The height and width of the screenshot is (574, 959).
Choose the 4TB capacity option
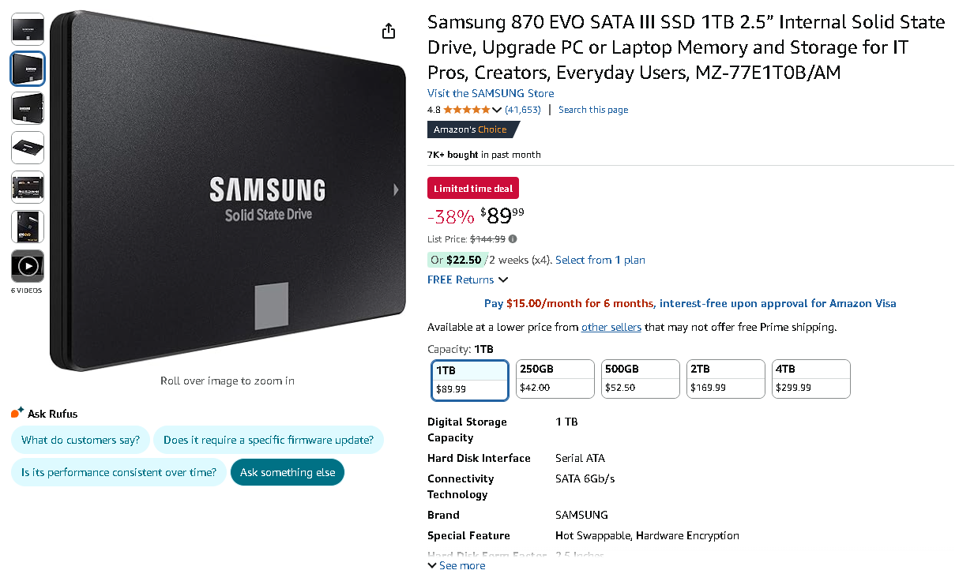click(810, 378)
